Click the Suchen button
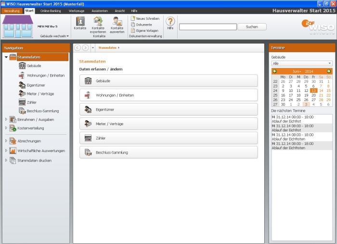 pos(252,26)
